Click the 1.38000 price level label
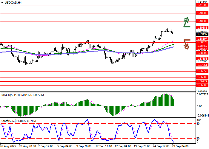Image resolution: width=209 pixels, height=149 pixels. (202, 53)
